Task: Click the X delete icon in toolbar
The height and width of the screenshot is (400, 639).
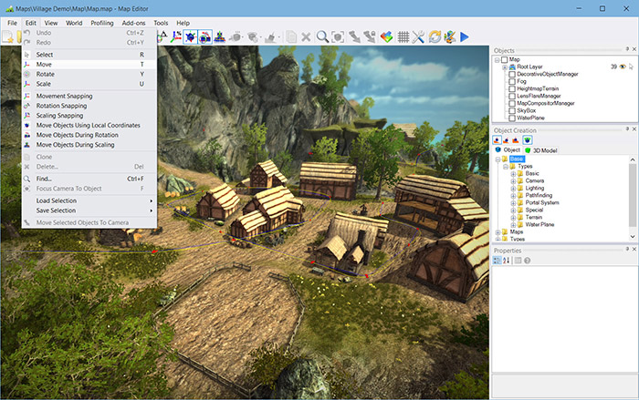Action: 306,37
